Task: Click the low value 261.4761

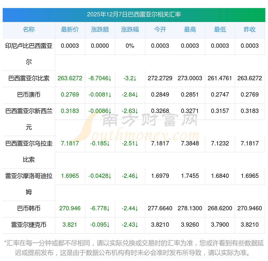Action: click(220, 78)
